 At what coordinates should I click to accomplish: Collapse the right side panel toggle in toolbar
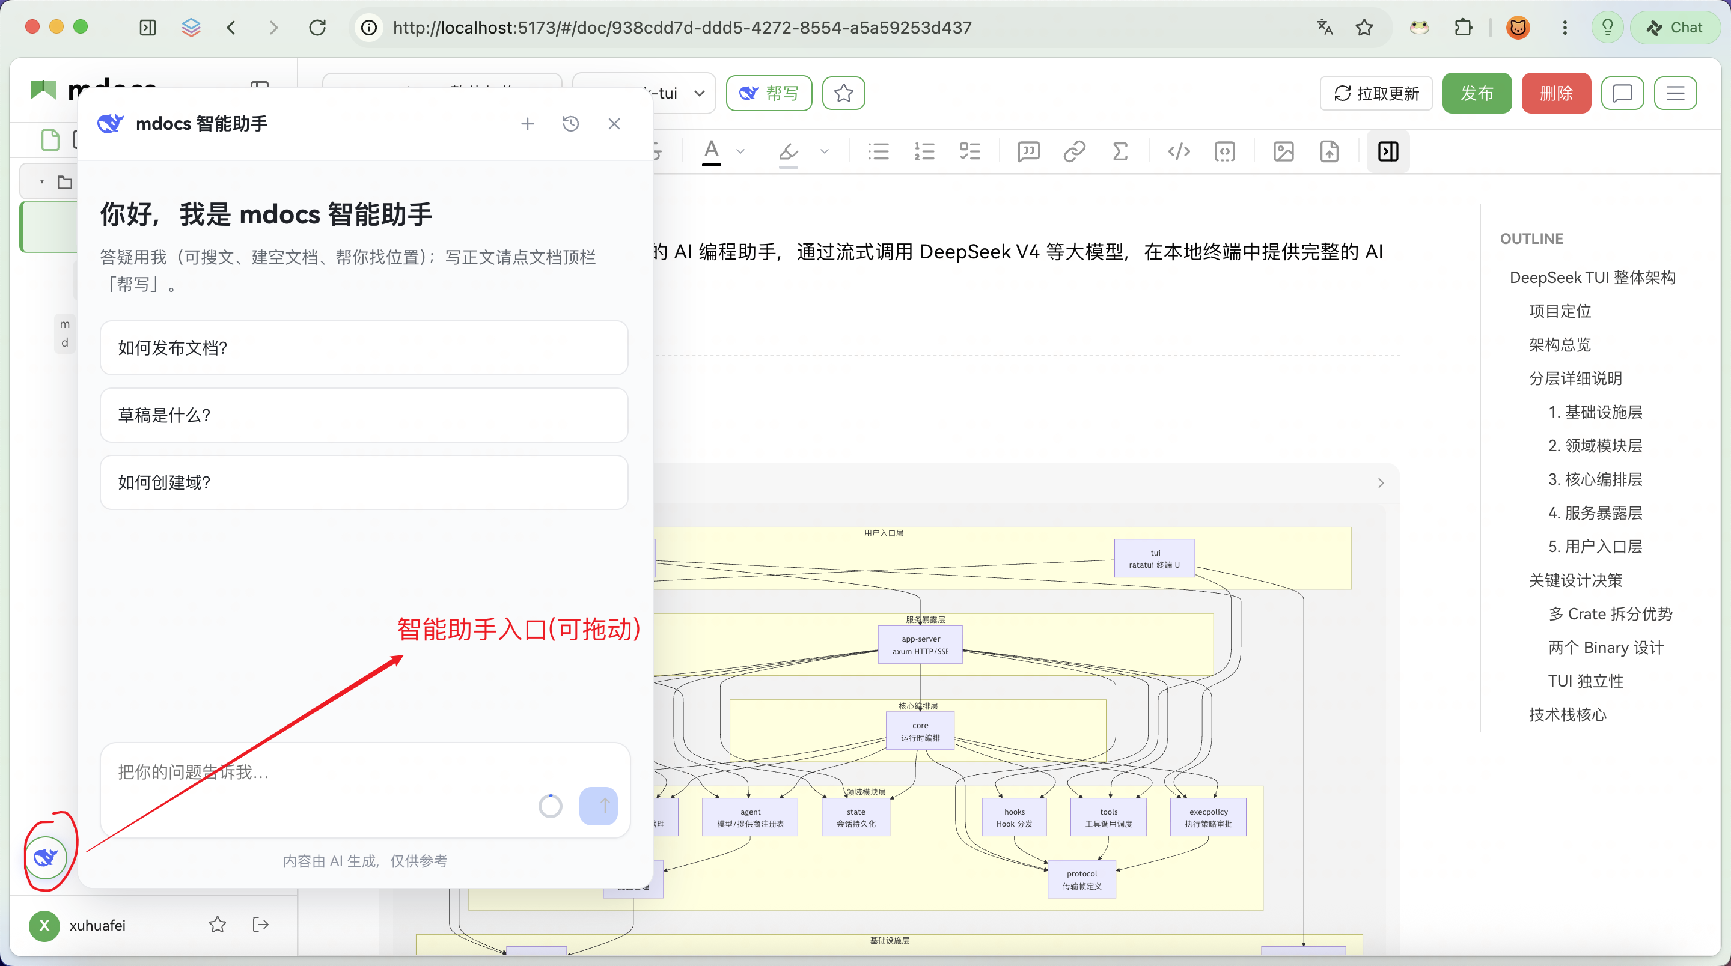click(x=1388, y=151)
